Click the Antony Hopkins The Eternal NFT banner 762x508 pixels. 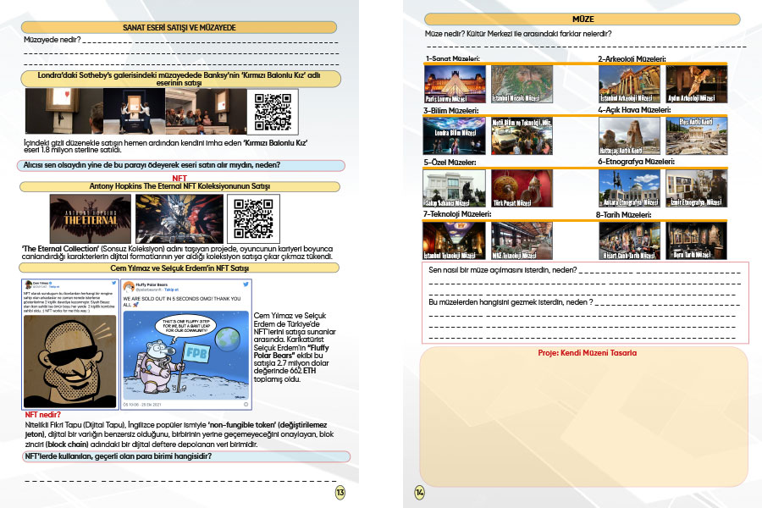pyautogui.click(x=179, y=186)
